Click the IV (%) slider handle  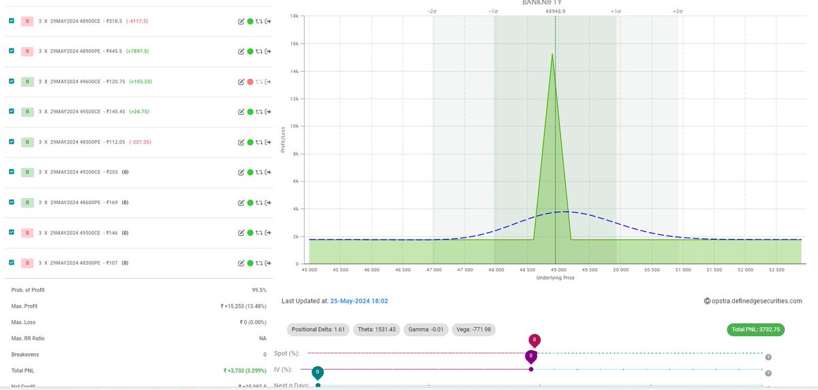point(530,357)
